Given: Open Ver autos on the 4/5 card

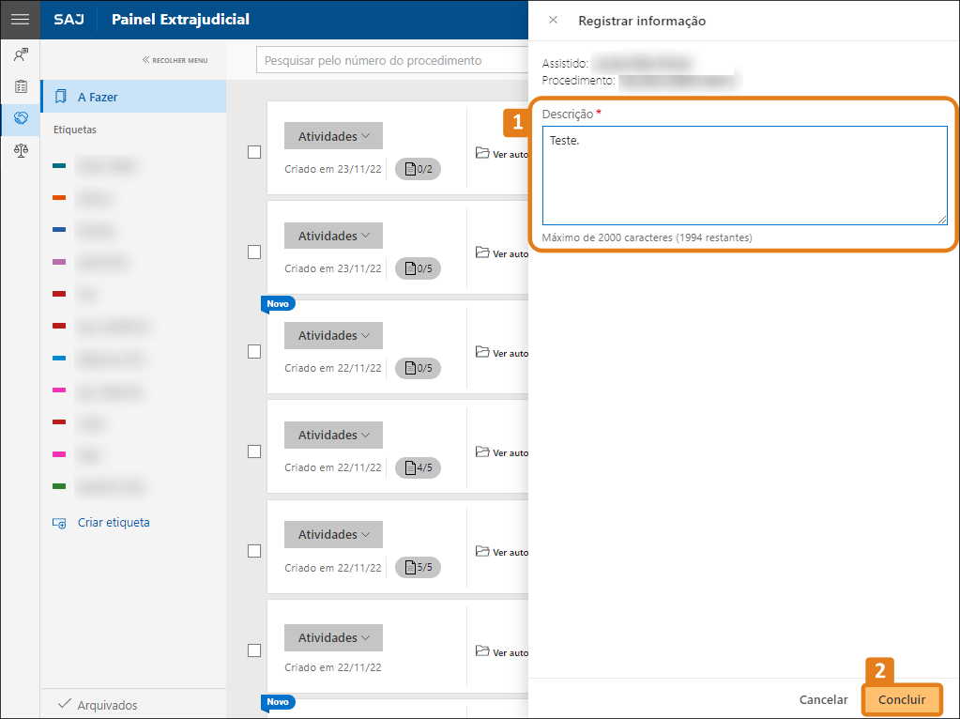Looking at the screenshot, I should click(501, 452).
